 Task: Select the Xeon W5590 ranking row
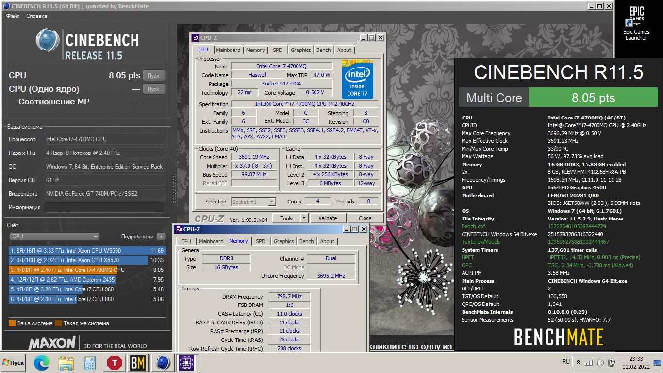click(x=87, y=251)
